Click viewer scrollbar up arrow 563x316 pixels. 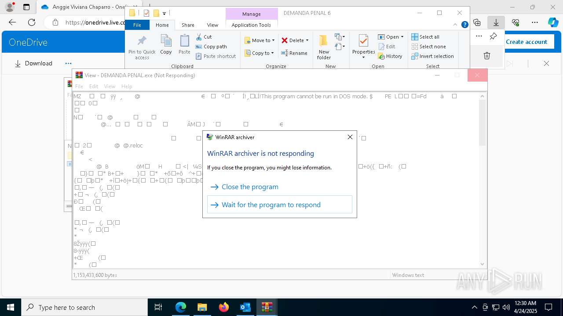click(x=483, y=96)
